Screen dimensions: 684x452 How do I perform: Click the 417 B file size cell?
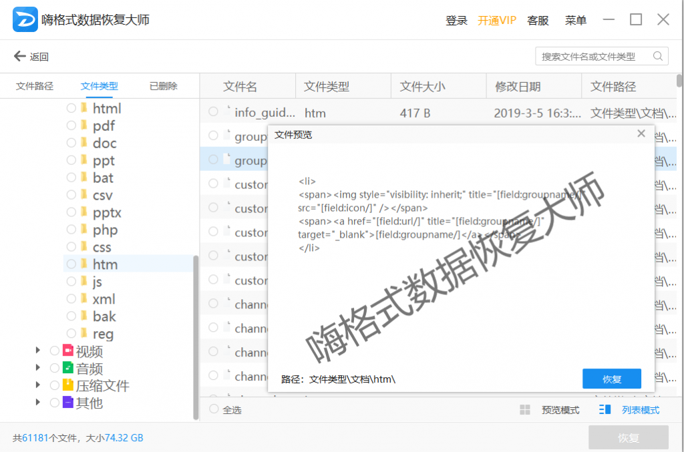click(415, 113)
